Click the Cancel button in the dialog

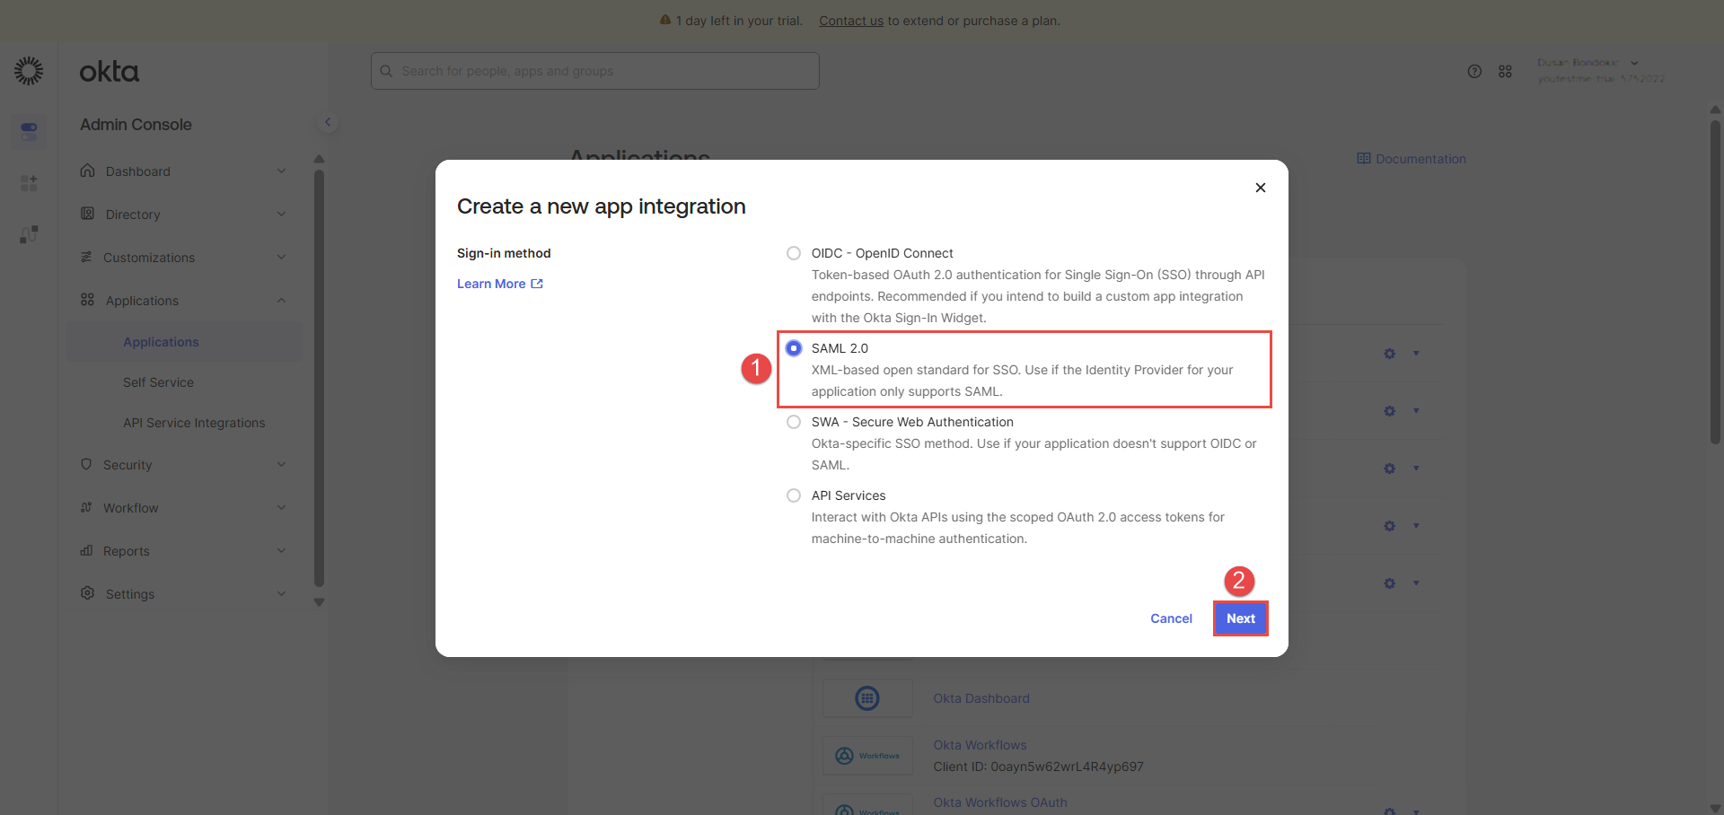[x=1171, y=618]
